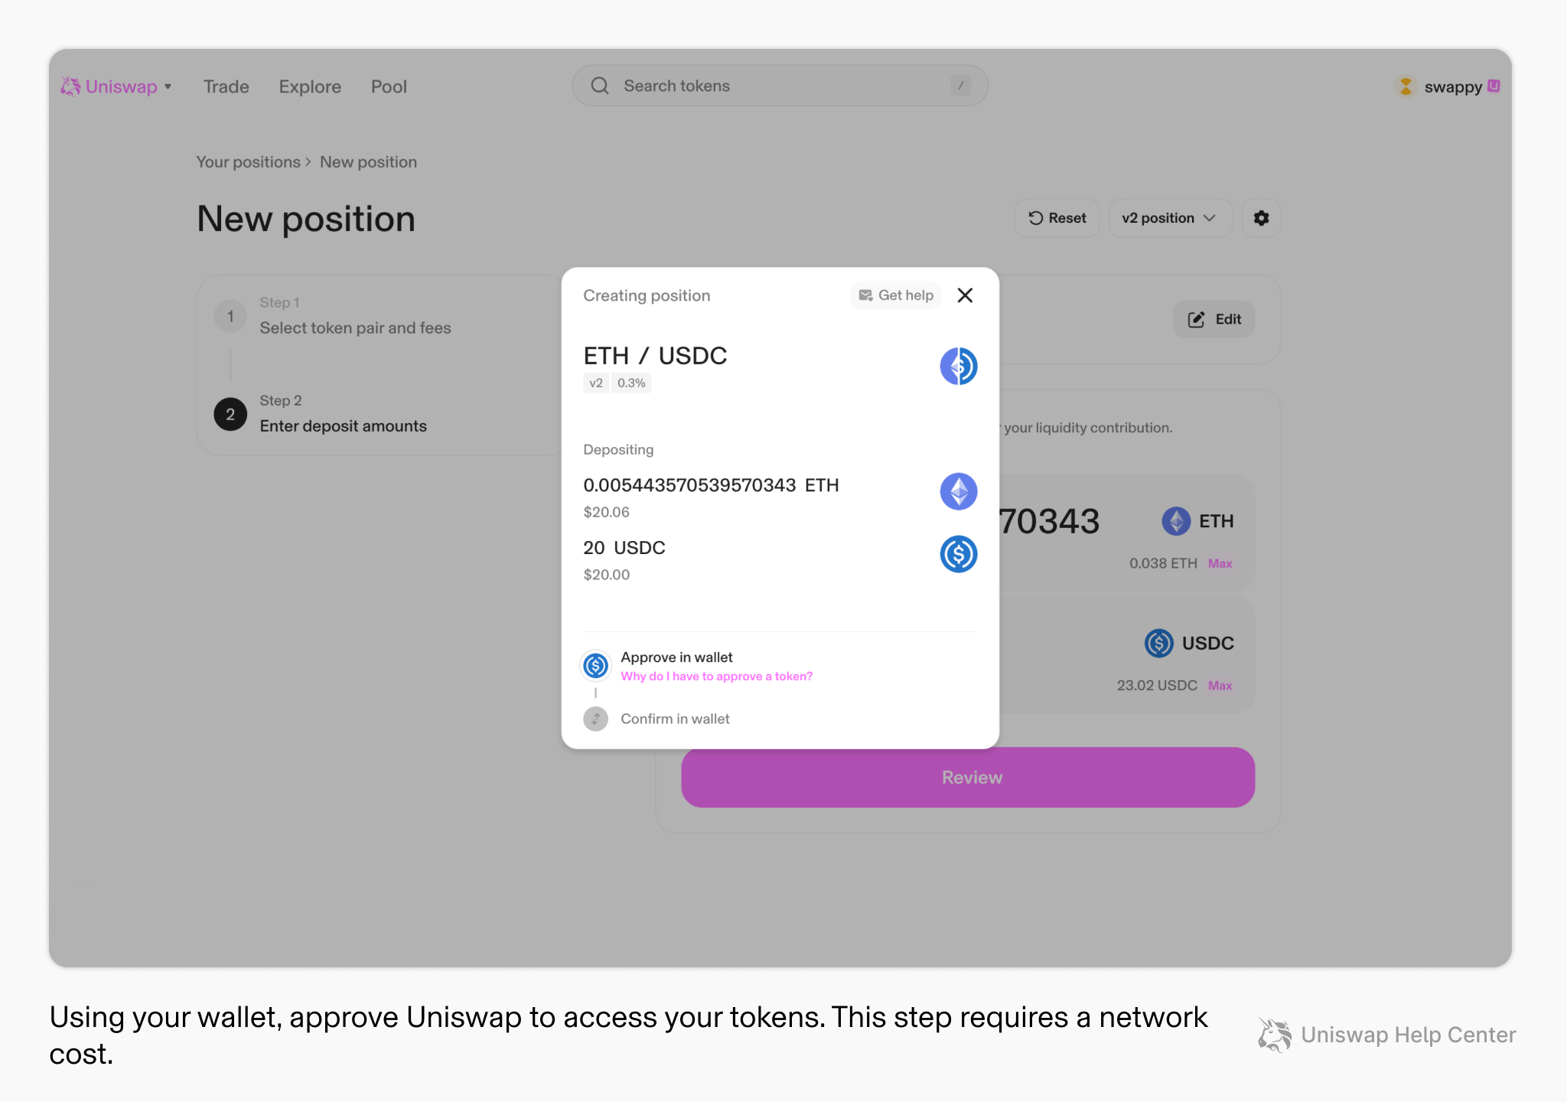Click the Get help button
Screen dimensions: 1567x1102
coord(896,295)
